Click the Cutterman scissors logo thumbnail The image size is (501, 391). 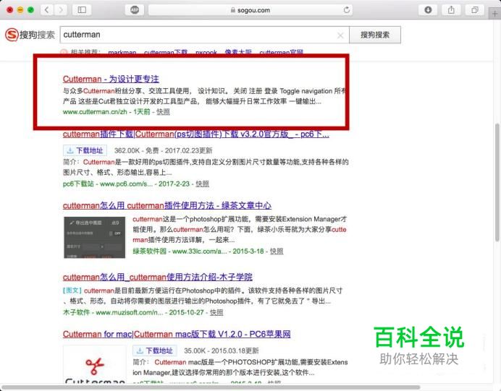click(95, 364)
